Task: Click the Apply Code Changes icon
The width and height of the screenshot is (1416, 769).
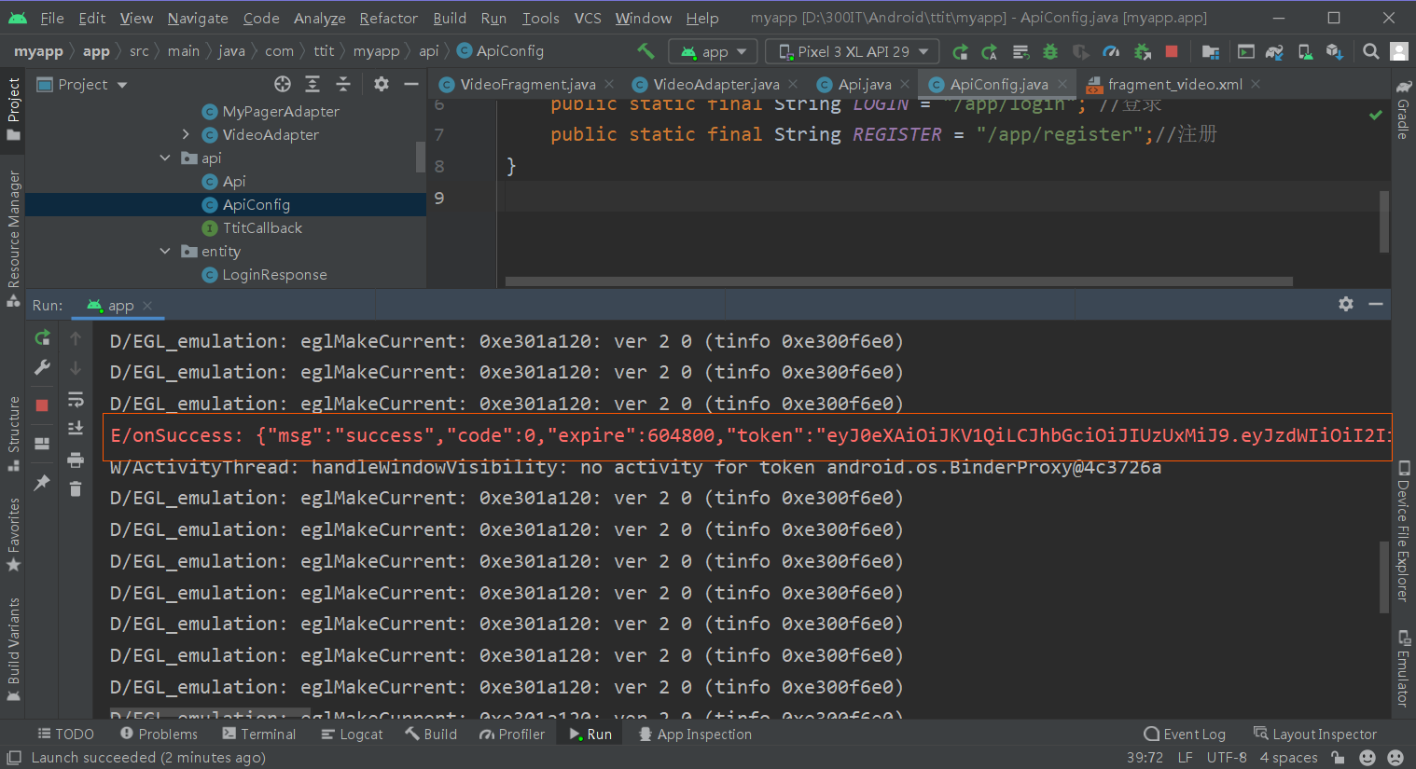Action: pos(1020,51)
